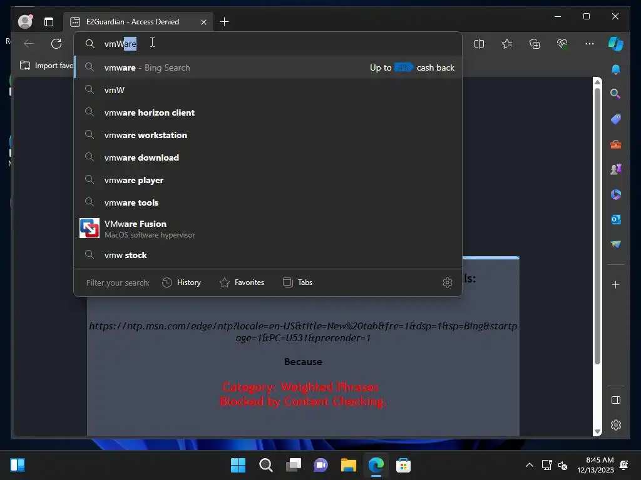Open the sidebar Games chess icon
The height and width of the screenshot is (480, 641).
pyautogui.click(x=616, y=169)
